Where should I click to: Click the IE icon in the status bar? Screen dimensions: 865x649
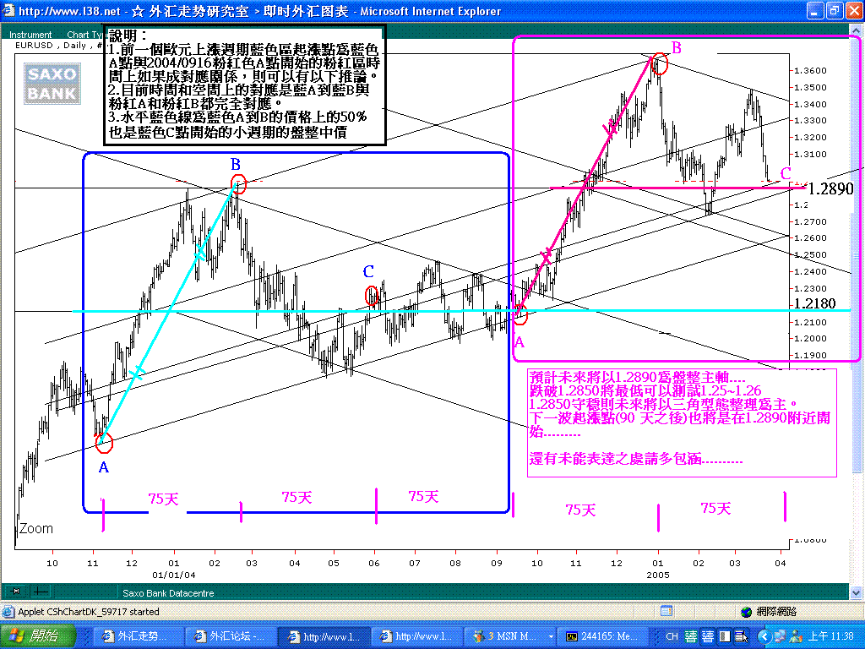[x=8, y=612]
